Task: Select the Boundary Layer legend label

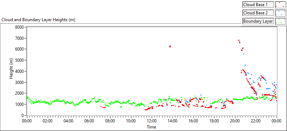Action: click(x=258, y=21)
